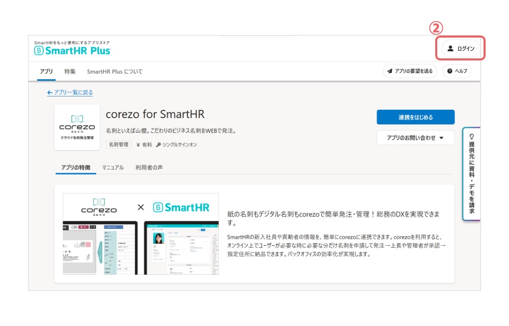The image size is (509, 326).
Task: Switch to the 利用者の声 tab
Action: [x=149, y=168]
